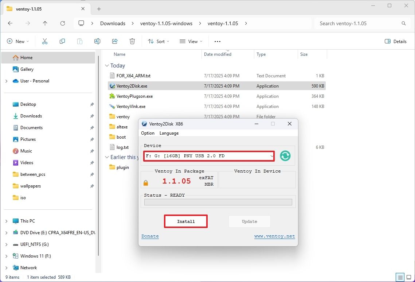This screenshot has width=415, height=282.
Task: Click the Delete trash icon
Action: click(x=132, y=41)
